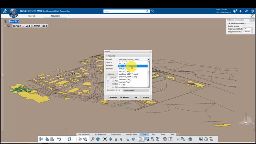The image size is (256, 144).
Task: Click the Set ground altitude field
Action: (247, 29)
